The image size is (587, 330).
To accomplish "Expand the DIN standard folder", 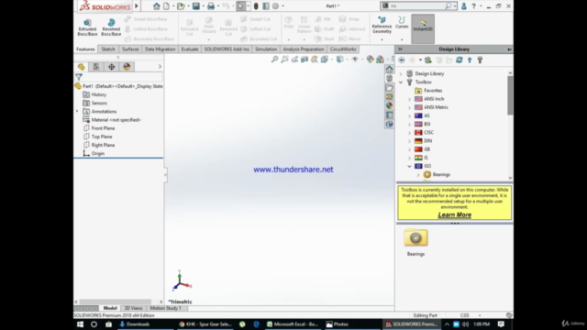I will [x=410, y=141].
